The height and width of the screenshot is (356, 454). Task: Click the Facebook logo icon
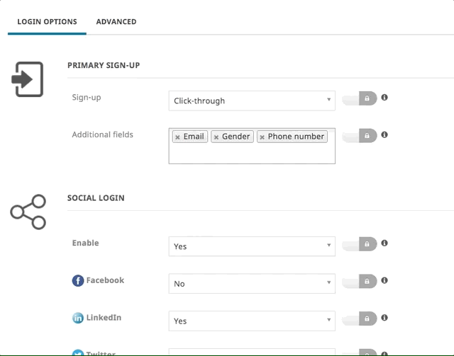(x=78, y=281)
